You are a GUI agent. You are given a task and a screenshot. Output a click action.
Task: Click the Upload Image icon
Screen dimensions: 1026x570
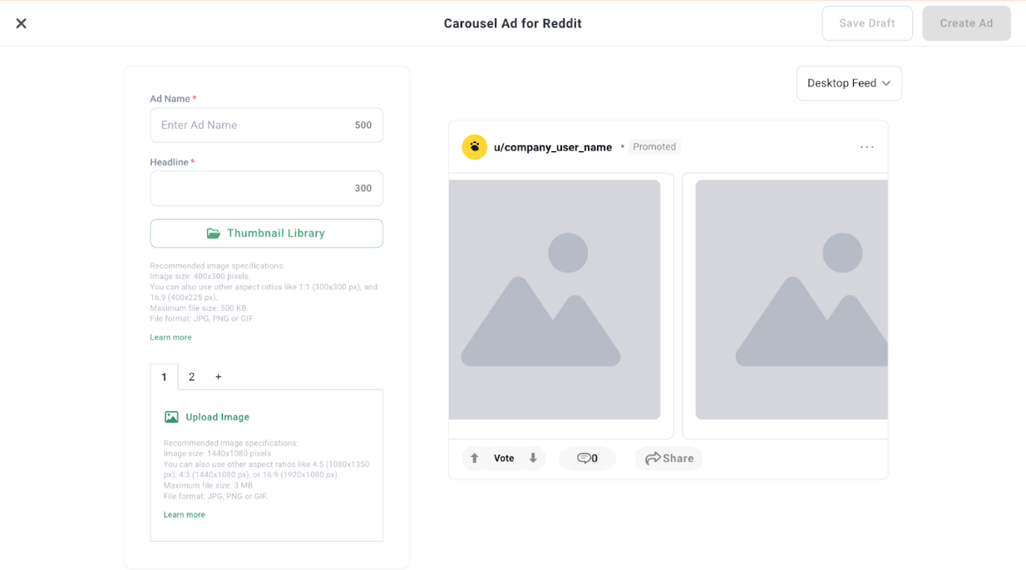click(x=172, y=416)
